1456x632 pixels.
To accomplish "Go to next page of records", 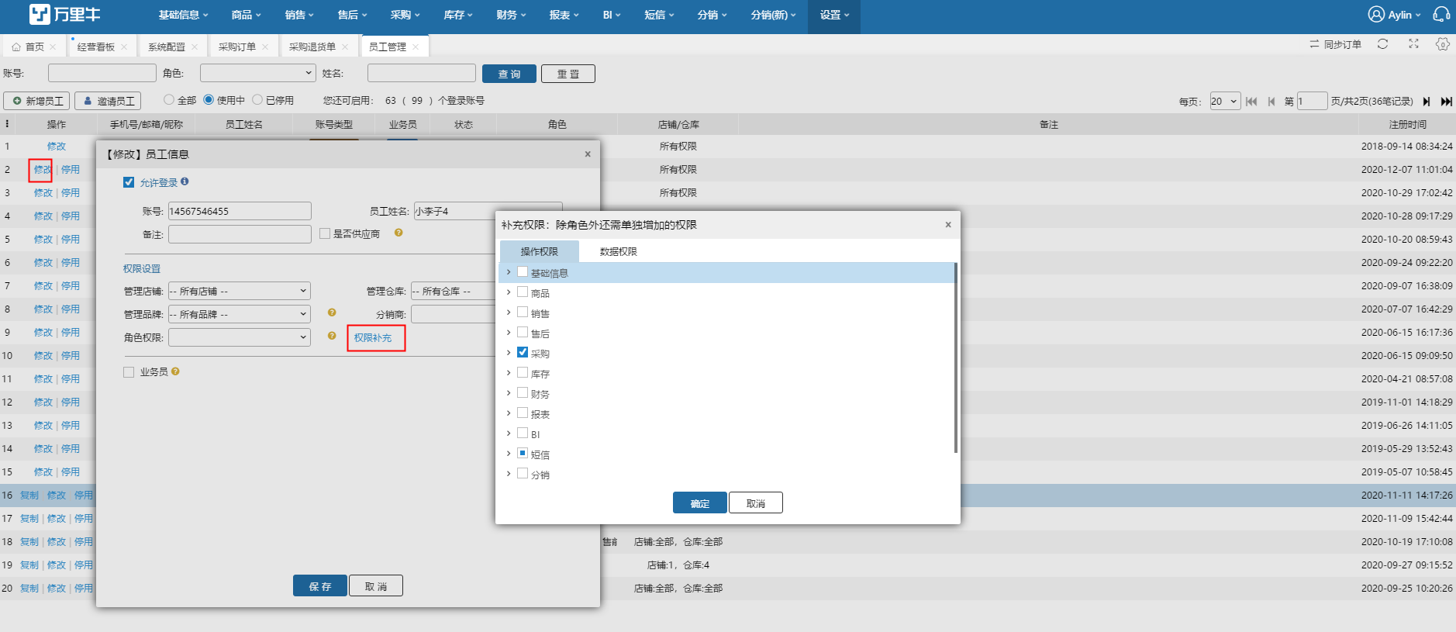I will 1427,102.
